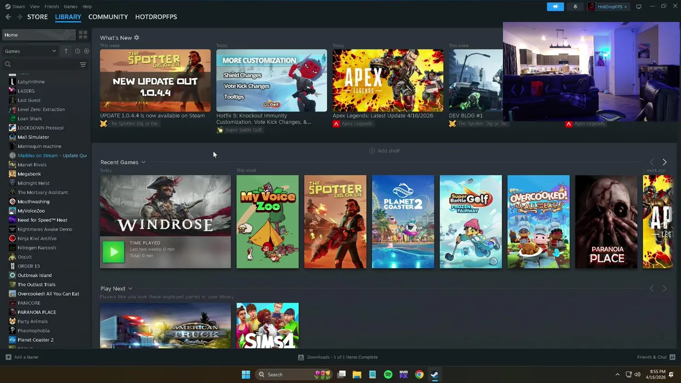Image resolution: width=681 pixels, height=383 pixels.
Task: Select Mouthwashing in the game list
Action: [34, 202]
